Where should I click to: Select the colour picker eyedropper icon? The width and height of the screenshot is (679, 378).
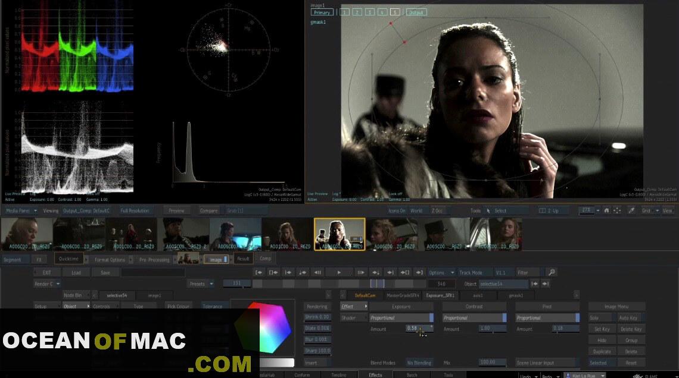(x=631, y=211)
